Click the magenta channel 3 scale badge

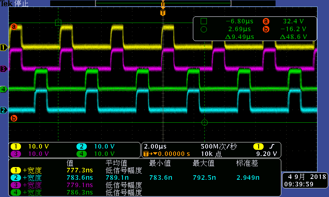click(x=16, y=154)
